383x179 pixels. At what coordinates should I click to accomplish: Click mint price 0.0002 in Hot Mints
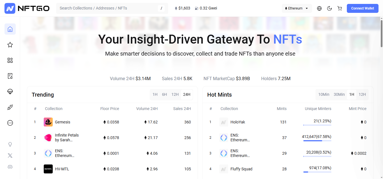coord(359,153)
